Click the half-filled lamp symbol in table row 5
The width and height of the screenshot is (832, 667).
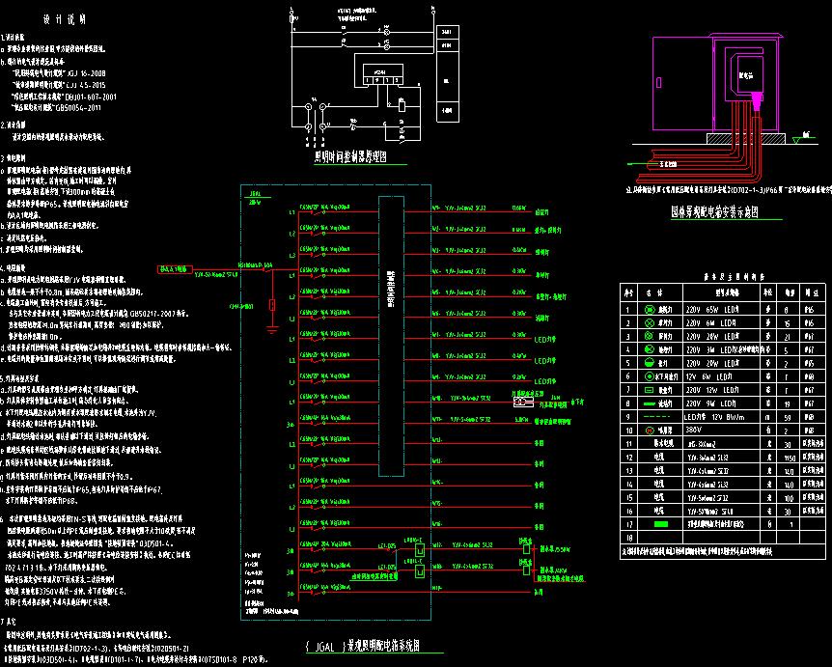click(650, 363)
